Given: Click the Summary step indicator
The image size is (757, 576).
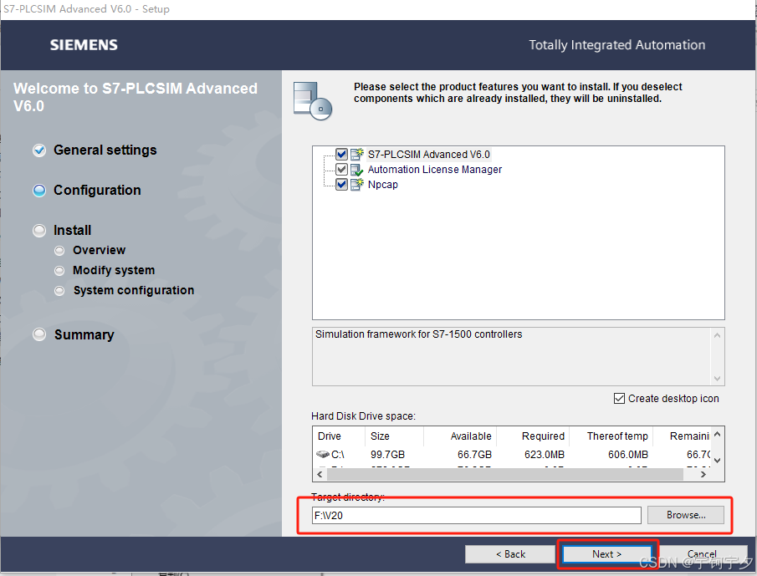Looking at the screenshot, I should [x=39, y=334].
